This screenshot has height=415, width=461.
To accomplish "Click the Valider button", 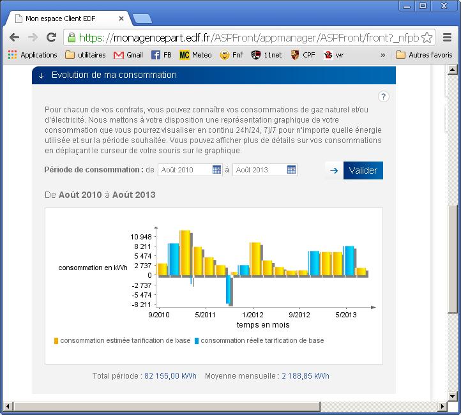I will click(363, 170).
